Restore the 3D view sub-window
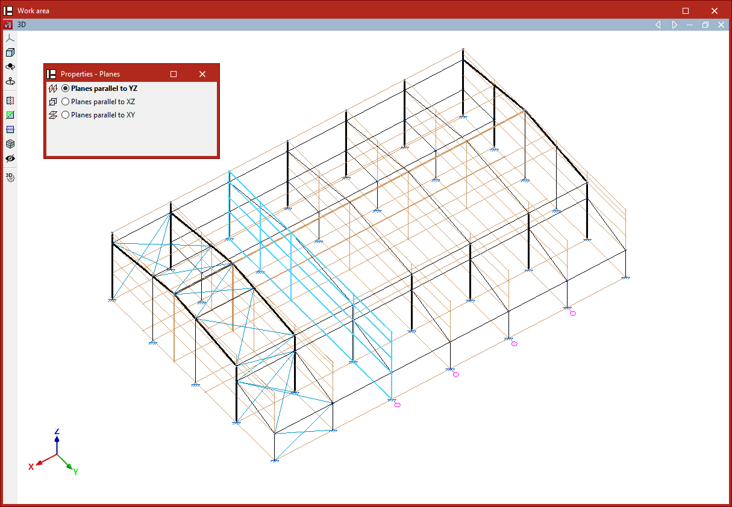This screenshot has height=507, width=732. tap(705, 25)
